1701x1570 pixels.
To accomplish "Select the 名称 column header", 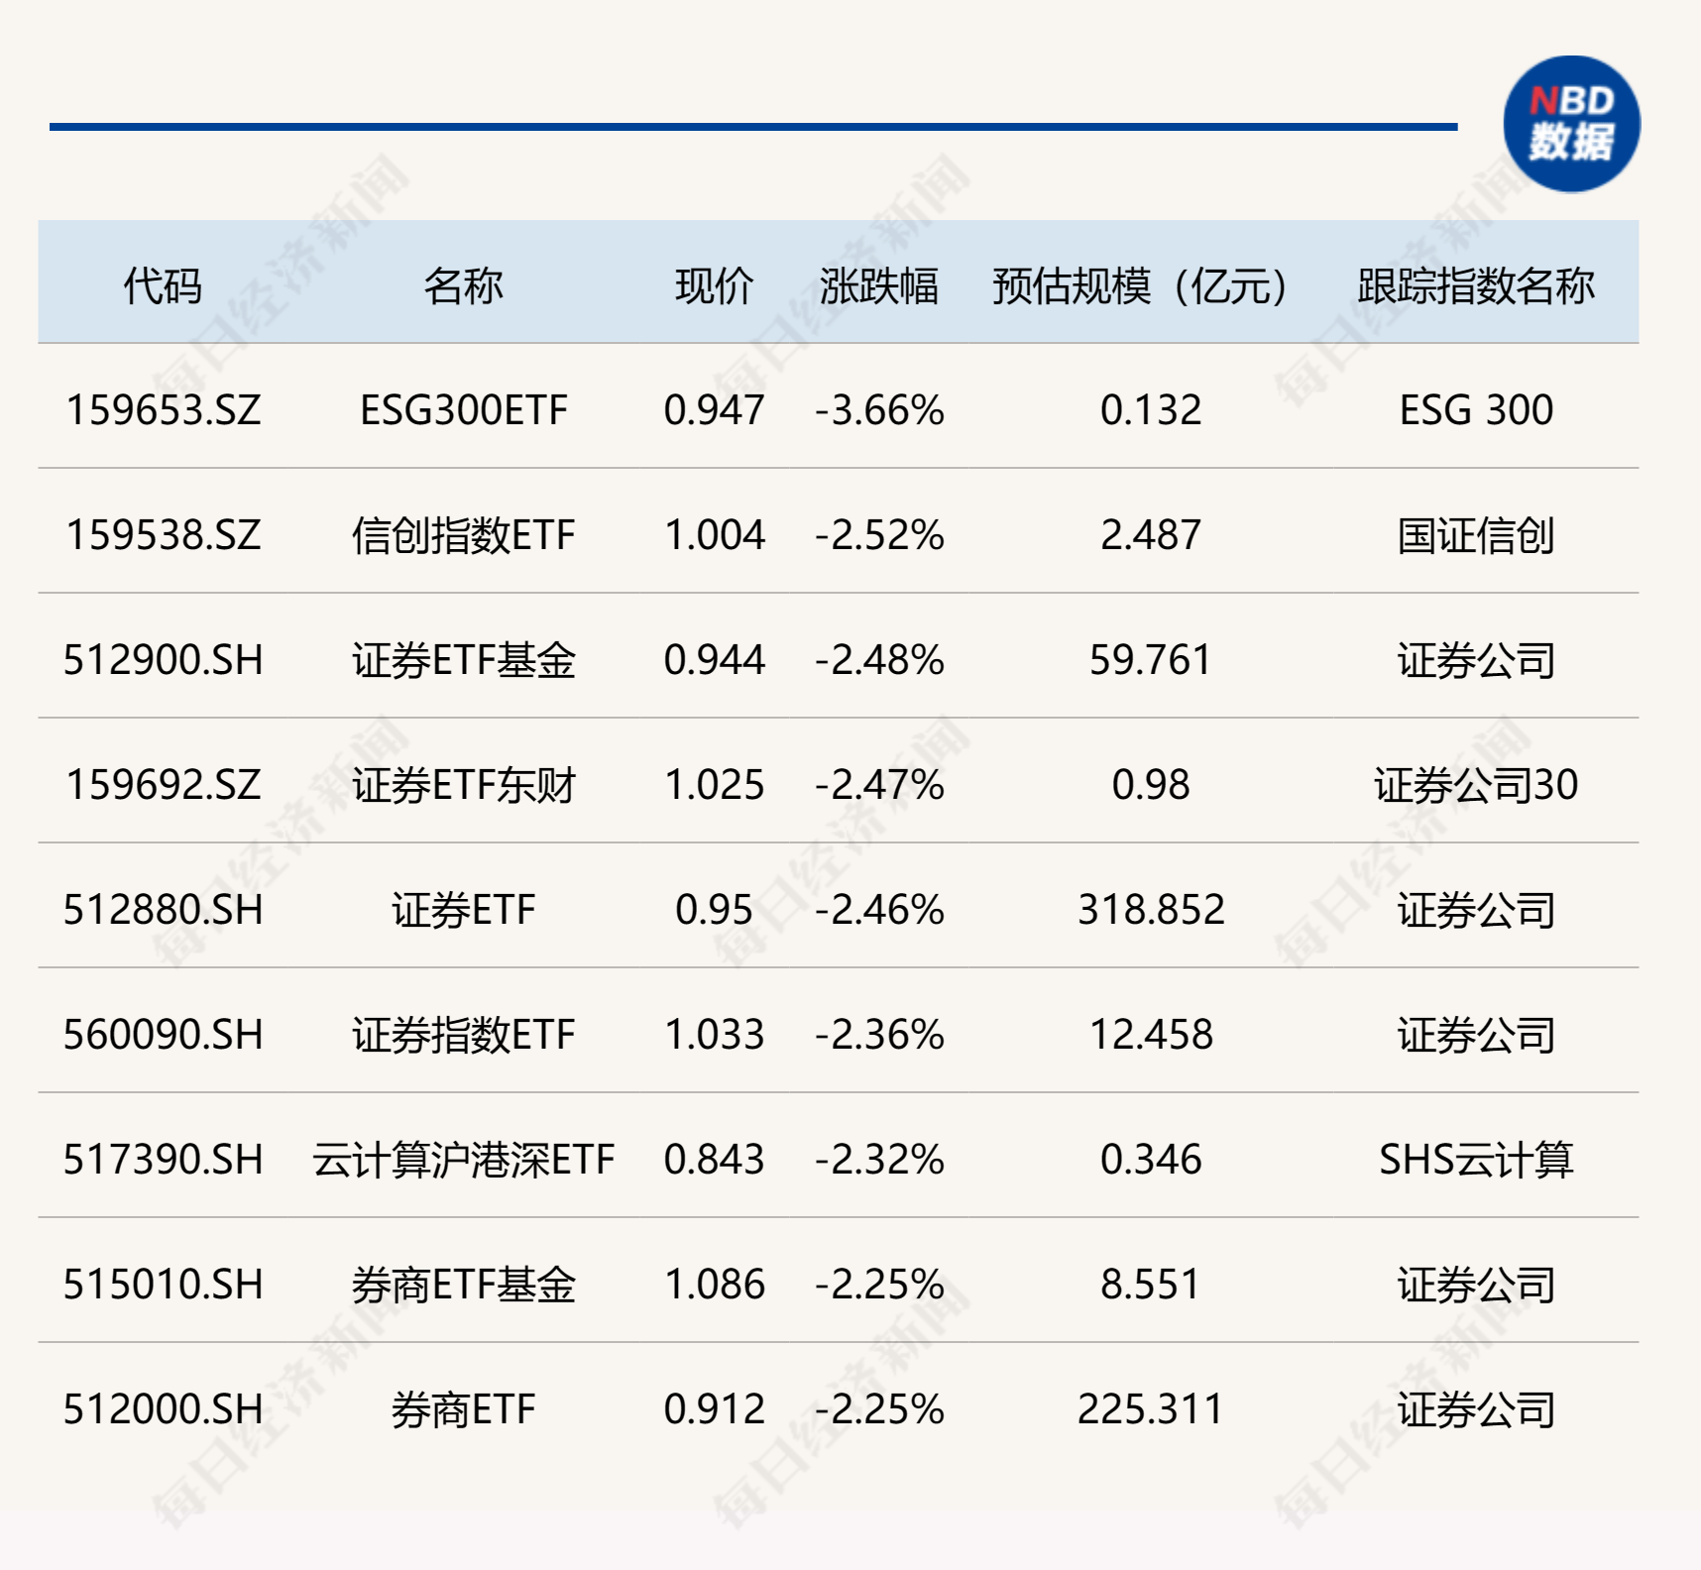I will (x=463, y=285).
